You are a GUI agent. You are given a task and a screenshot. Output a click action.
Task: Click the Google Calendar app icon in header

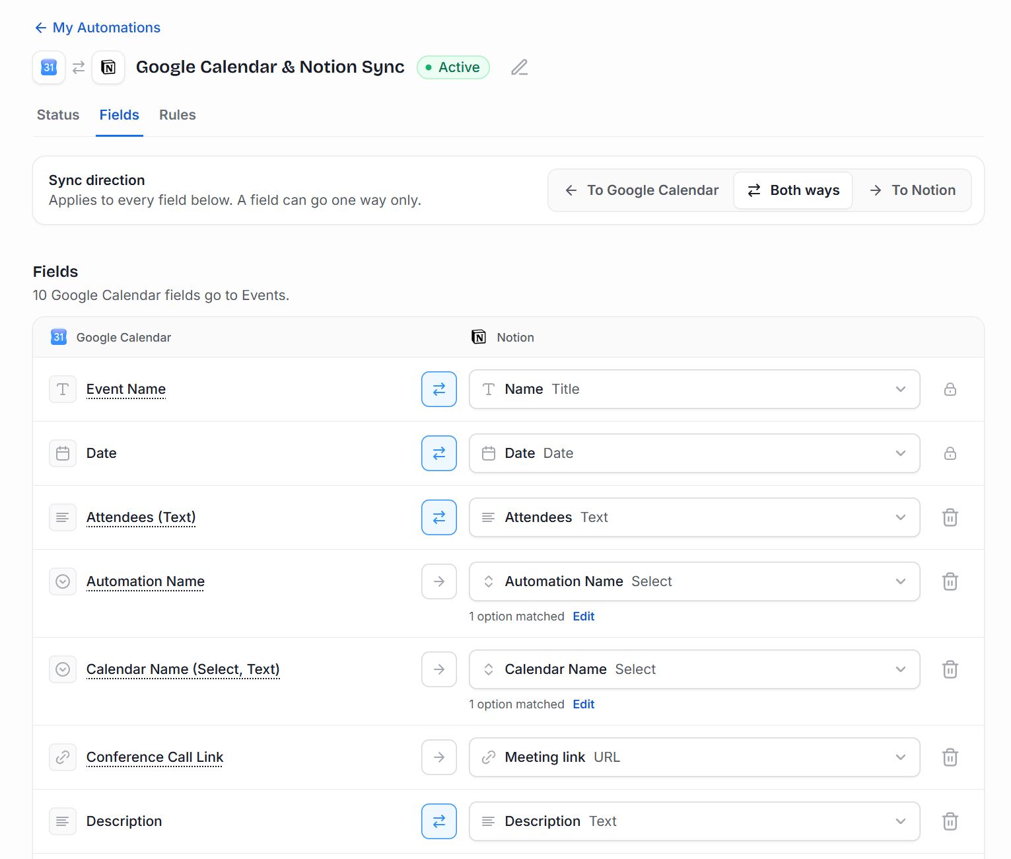pyautogui.click(x=49, y=67)
